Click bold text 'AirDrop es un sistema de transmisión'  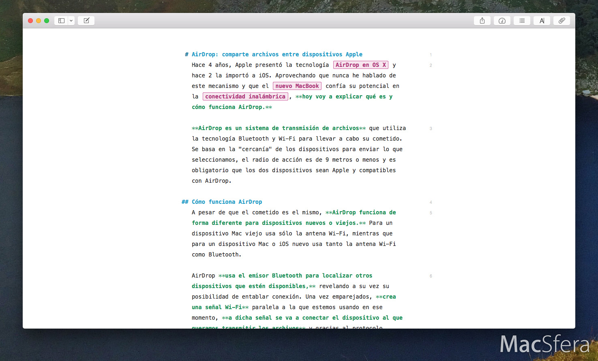click(x=259, y=128)
